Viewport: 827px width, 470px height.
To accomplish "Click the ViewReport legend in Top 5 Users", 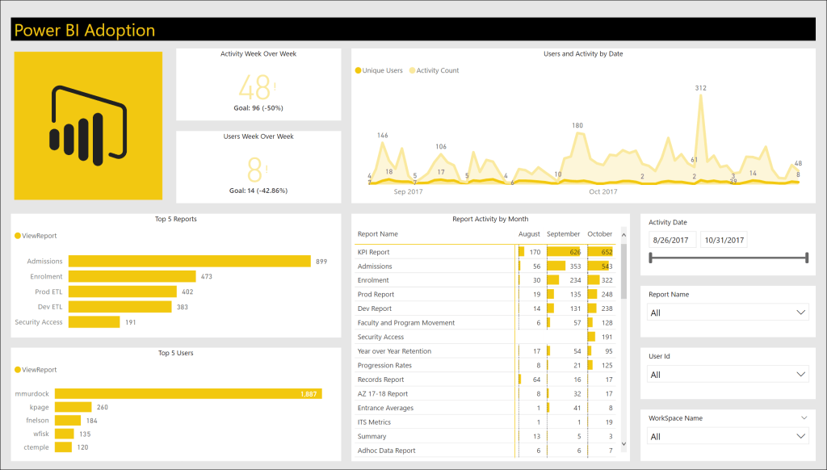I will [36, 370].
